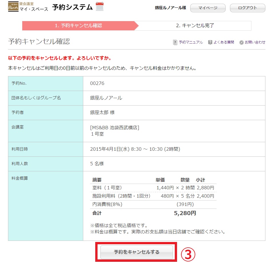Viewport: 274px width, 262px height.
Task: Click the お問い合わせ pencil icon
Action: click(241, 42)
